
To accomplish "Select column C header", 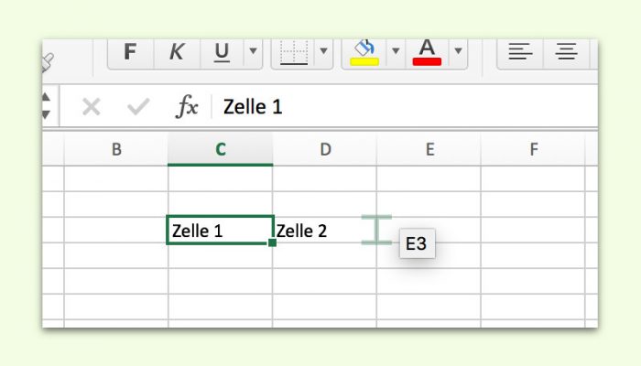I will (x=221, y=149).
